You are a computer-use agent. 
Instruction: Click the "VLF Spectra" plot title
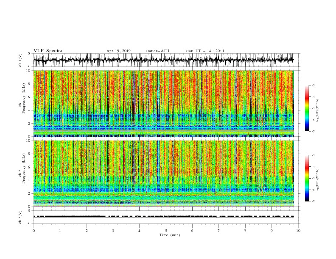[48, 51]
